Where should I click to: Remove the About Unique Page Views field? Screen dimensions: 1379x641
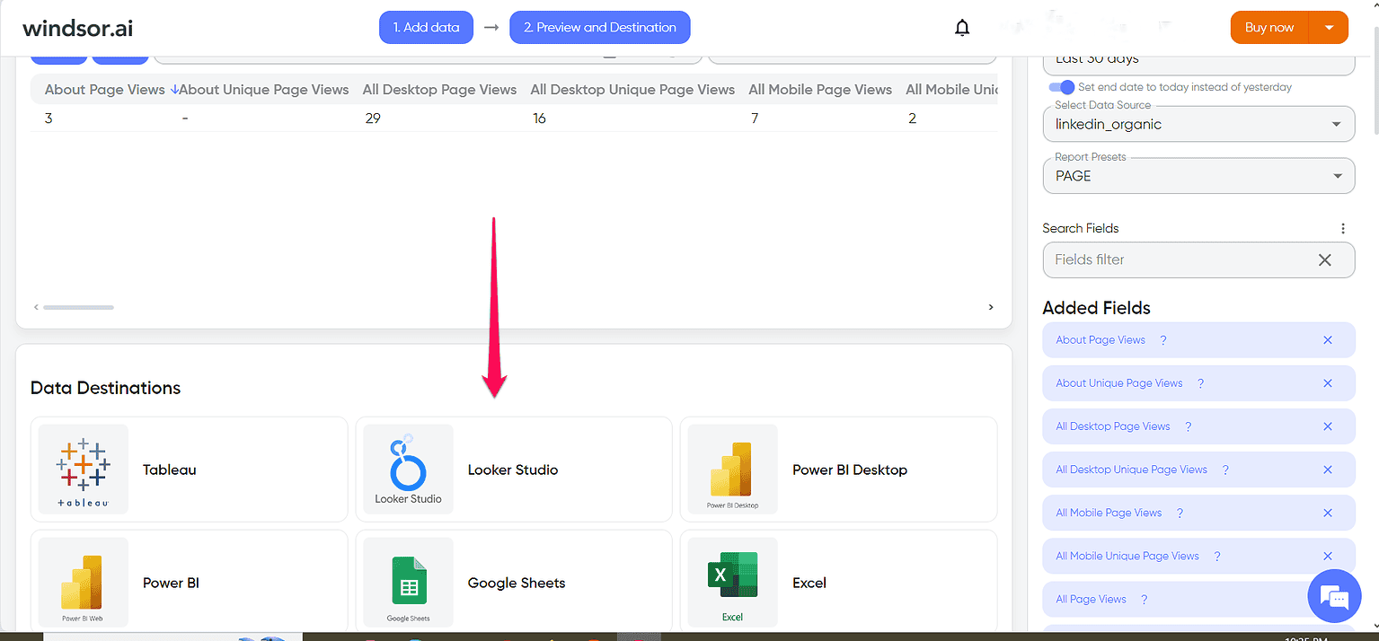[x=1328, y=383]
